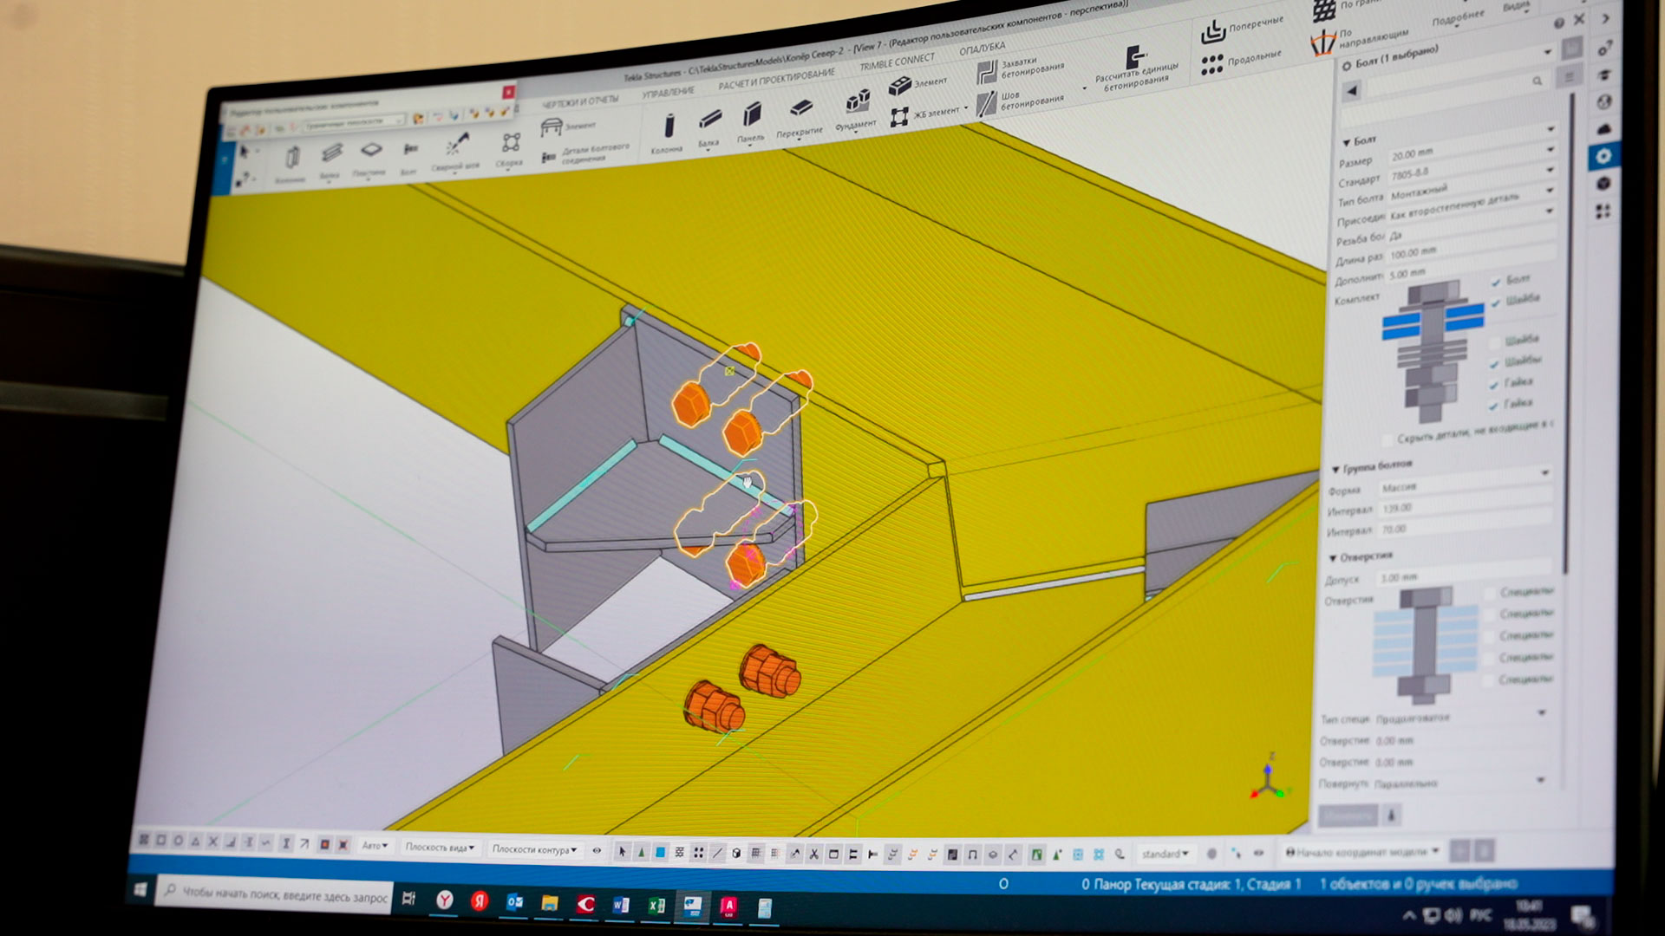
Task: Open РАСЧЕТ И ПРОЕКТИРОВАНИЕ tab
Action: (x=776, y=80)
